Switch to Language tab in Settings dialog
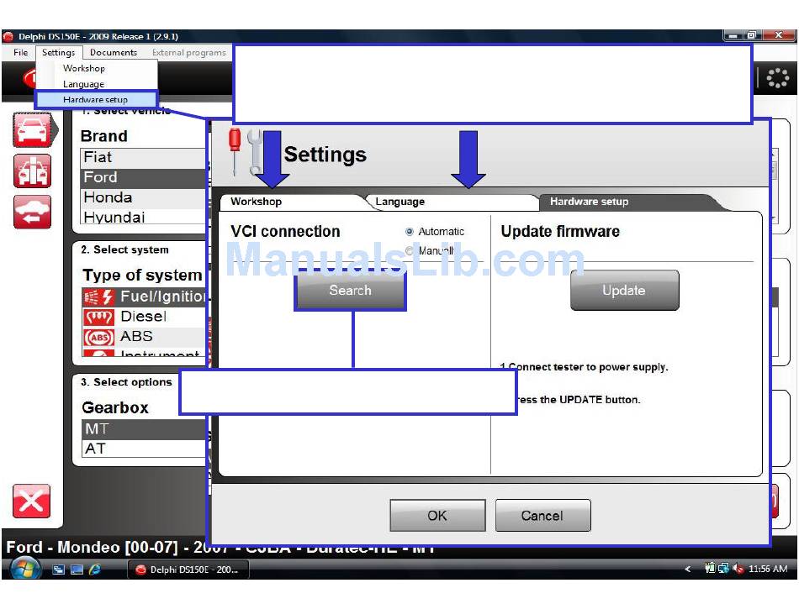The image size is (799, 609). (x=452, y=202)
